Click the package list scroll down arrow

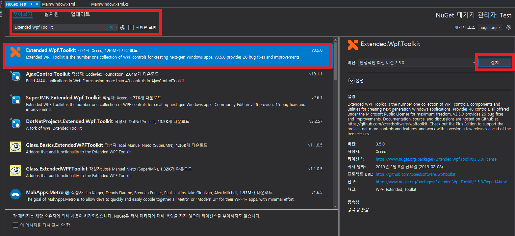336,206
